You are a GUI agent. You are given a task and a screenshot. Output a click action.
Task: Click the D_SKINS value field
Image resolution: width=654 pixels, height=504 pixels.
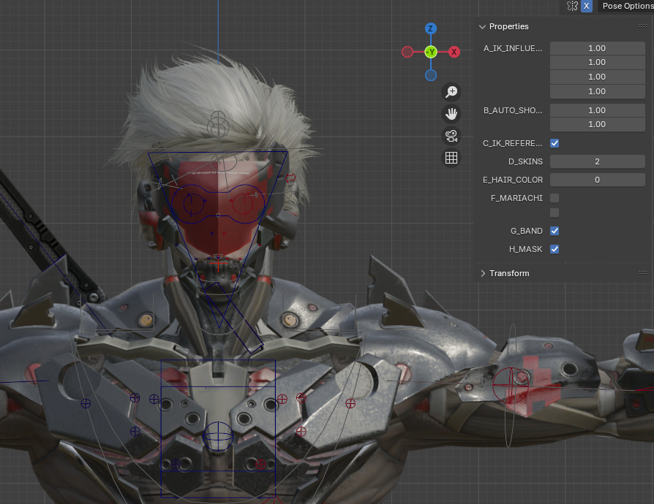pyautogui.click(x=597, y=161)
